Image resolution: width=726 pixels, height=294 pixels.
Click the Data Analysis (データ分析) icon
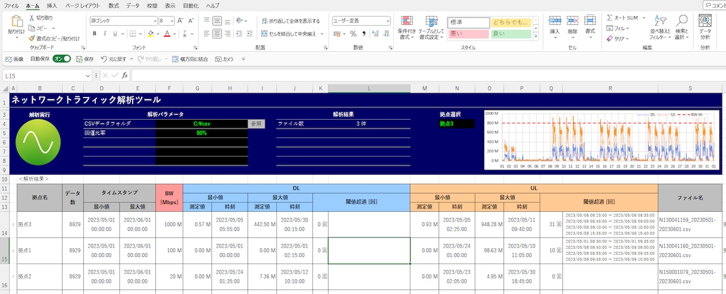705,26
